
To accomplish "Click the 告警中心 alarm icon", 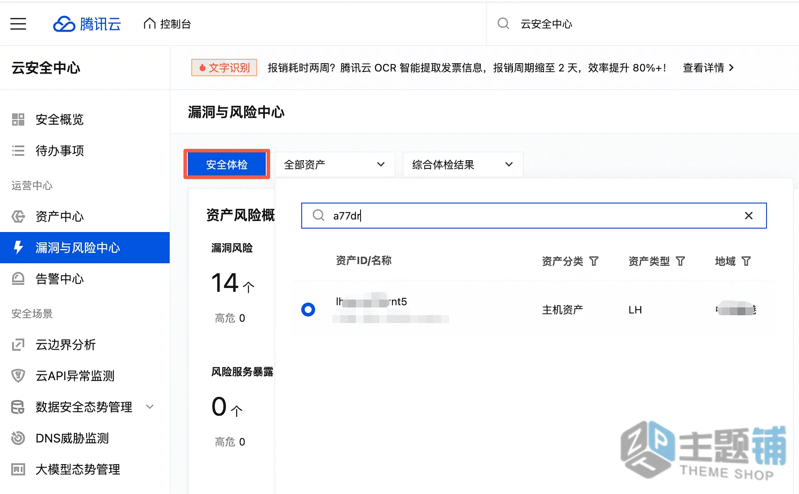I will [18, 279].
